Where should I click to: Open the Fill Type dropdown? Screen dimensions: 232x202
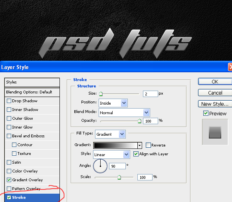tap(110, 134)
